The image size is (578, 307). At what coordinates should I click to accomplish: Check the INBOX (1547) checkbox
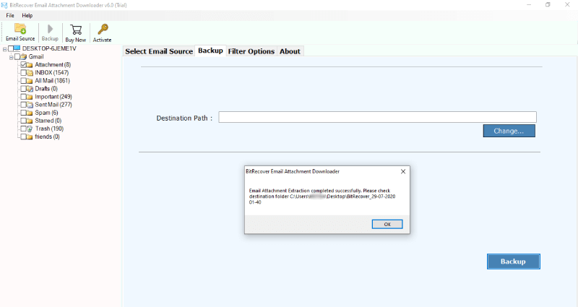23,73
